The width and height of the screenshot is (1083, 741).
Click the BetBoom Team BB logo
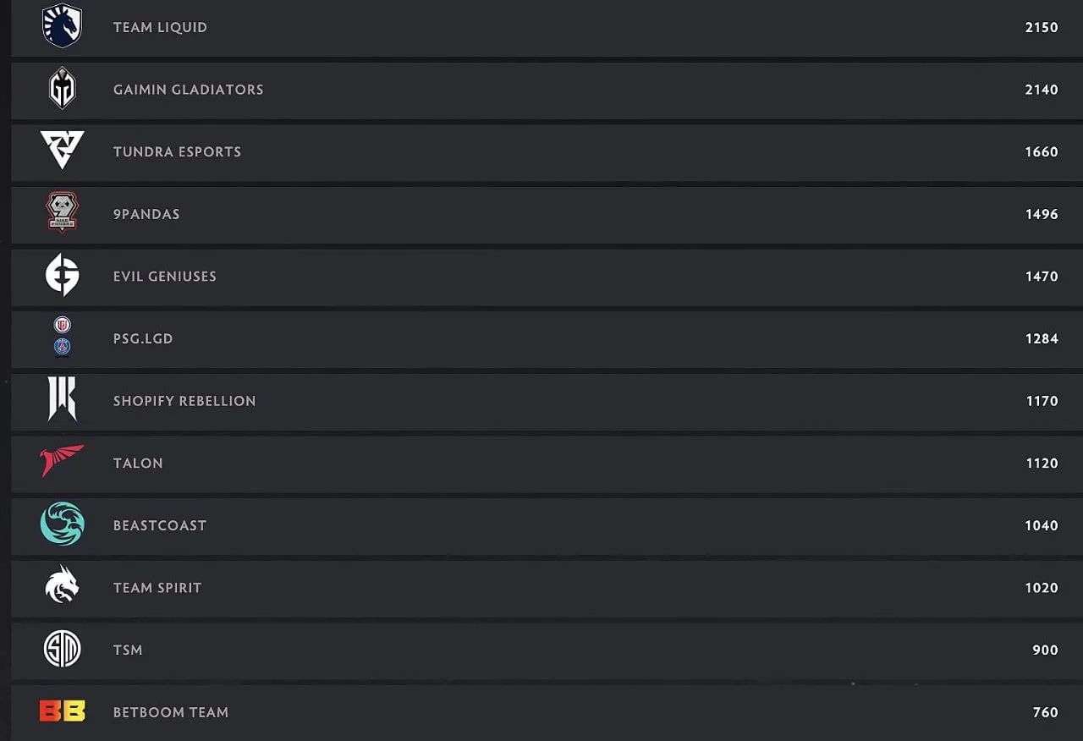(62, 711)
